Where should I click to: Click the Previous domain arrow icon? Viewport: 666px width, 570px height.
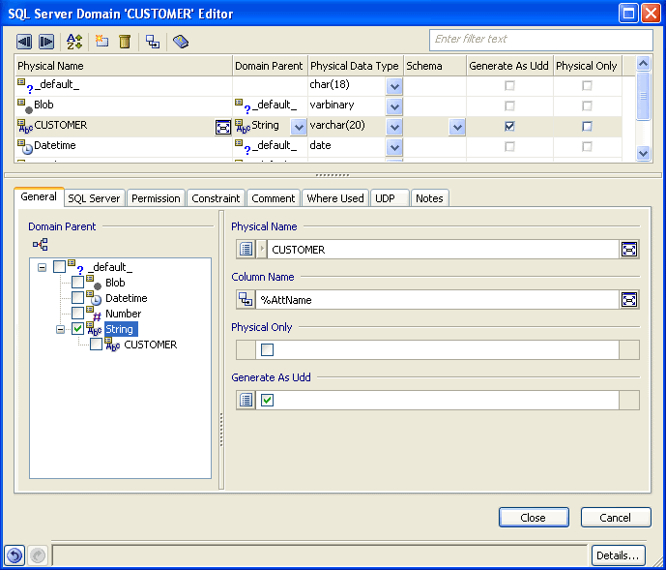click(24, 42)
